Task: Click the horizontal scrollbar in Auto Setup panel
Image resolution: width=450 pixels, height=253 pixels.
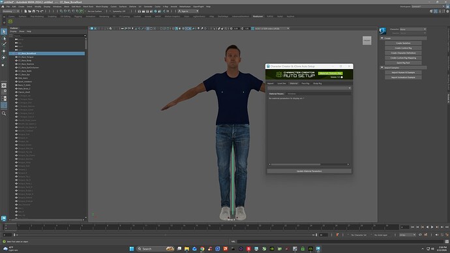Action: tap(295, 164)
